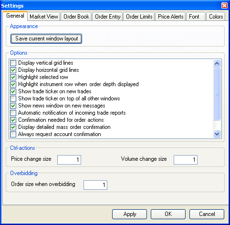This screenshot has width=230, height=225.
Task: Click the Order size when overbidding field
Action: [95, 185]
